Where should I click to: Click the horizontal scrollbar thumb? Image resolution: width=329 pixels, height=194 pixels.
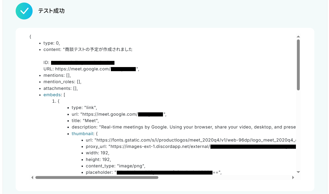coord(97,177)
